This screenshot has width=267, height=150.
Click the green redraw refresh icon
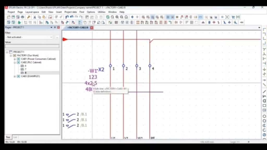click(108, 17)
